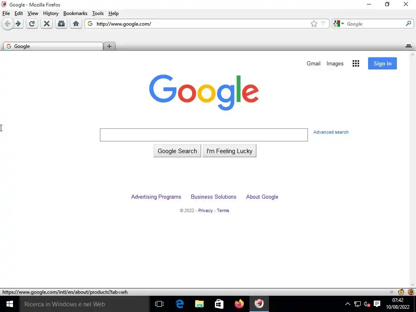Open Business Solutions link
The width and height of the screenshot is (416, 312).
click(214, 197)
